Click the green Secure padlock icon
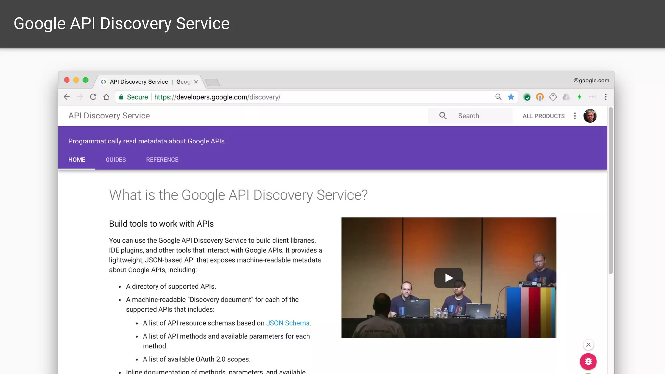The image size is (665, 374). (x=121, y=97)
